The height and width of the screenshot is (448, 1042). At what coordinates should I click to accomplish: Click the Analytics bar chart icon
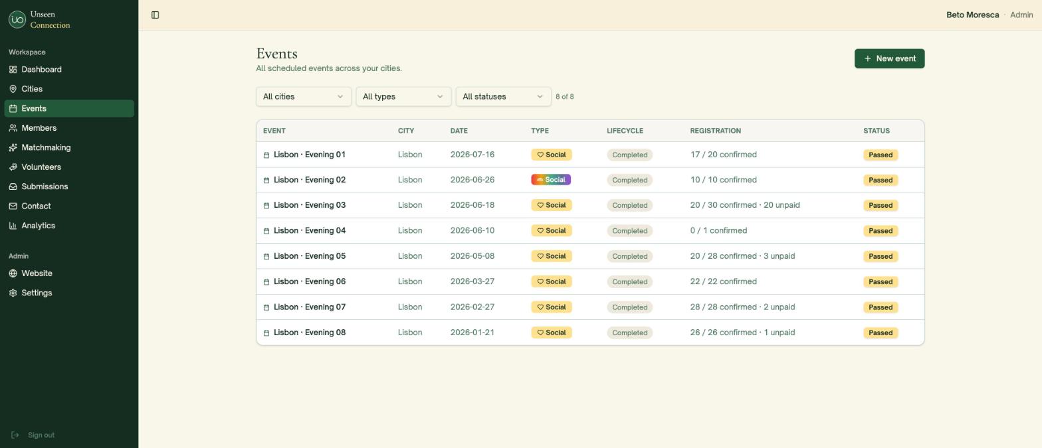click(x=13, y=226)
